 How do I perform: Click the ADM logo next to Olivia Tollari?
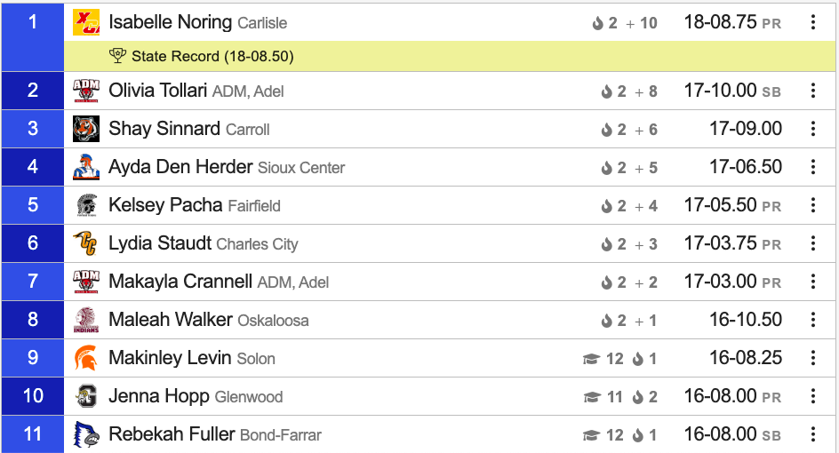86,91
